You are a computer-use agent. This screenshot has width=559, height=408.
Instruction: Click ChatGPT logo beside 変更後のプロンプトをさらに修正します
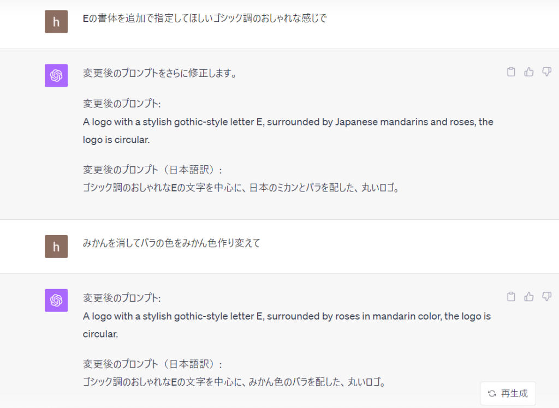[x=56, y=75]
